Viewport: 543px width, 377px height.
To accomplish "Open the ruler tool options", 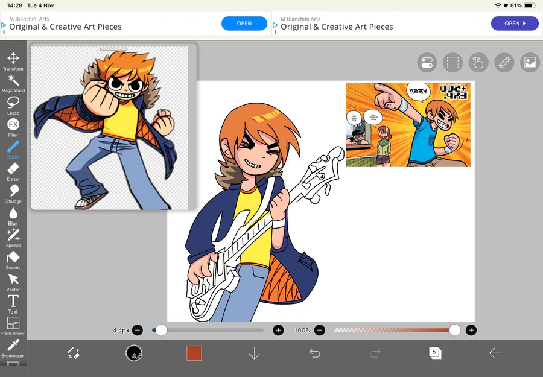I will tap(504, 63).
